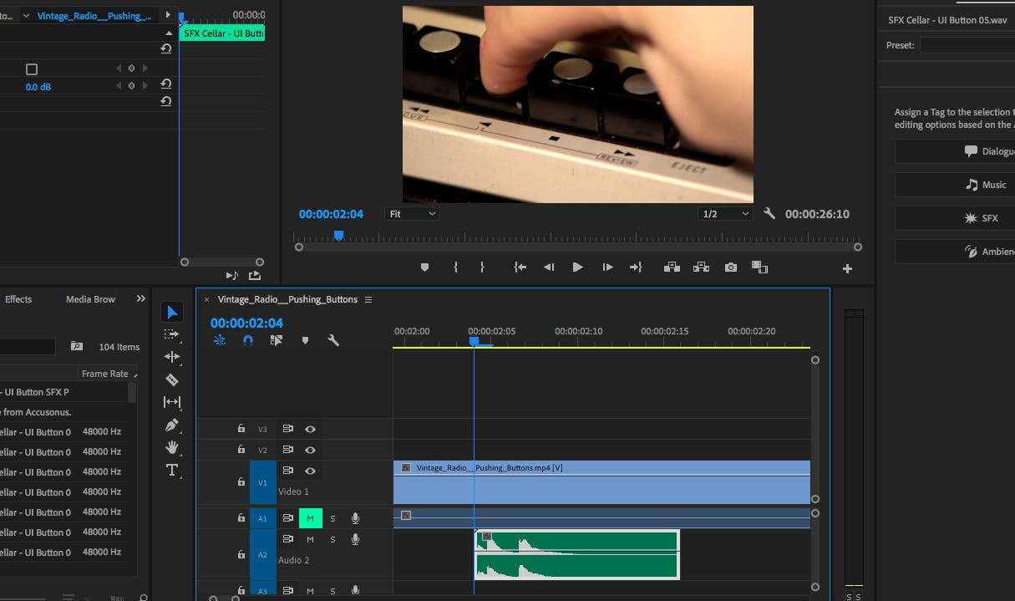
Task: Expand the Project panel tabs overflow chevrons
Action: pyautogui.click(x=140, y=298)
